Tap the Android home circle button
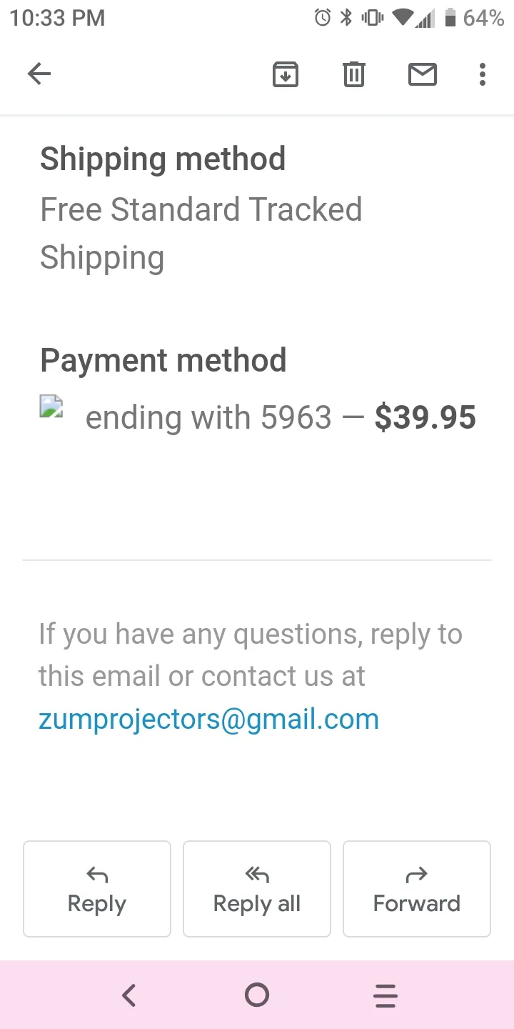This screenshot has height=1029, width=514. [257, 995]
